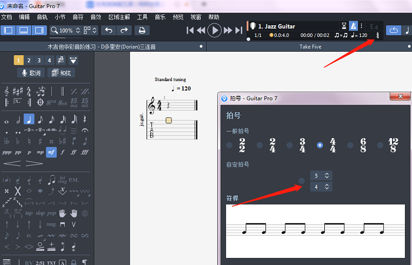Enable the custom time signature radio button
Screen dimensions: 412x265
coord(302,181)
